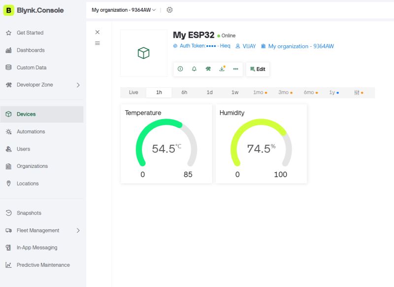Select the 1h time range tab
394x287 pixels.
pos(159,93)
